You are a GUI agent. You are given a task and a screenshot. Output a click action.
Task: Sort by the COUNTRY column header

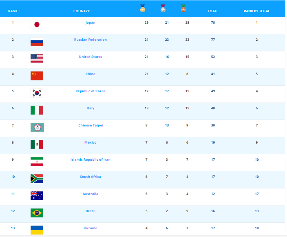[82, 11]
